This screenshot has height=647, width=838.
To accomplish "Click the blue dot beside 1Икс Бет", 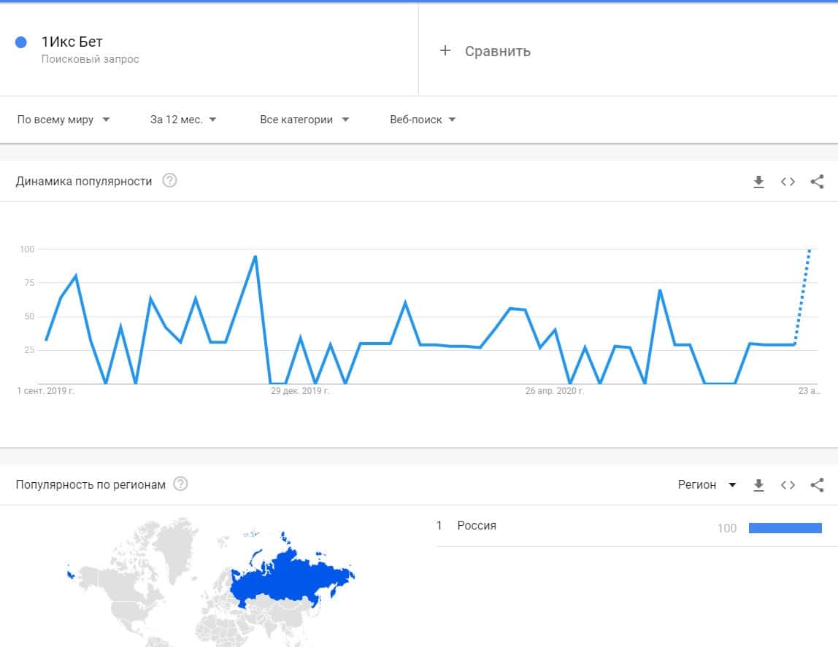I will point(21,42).
